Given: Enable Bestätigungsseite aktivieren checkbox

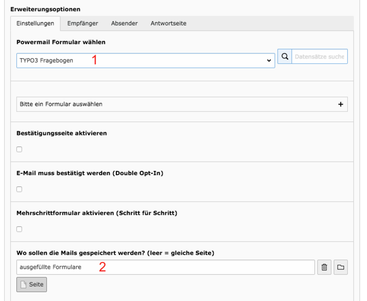Looking at the screenshot, I should (x=19, y=149).
